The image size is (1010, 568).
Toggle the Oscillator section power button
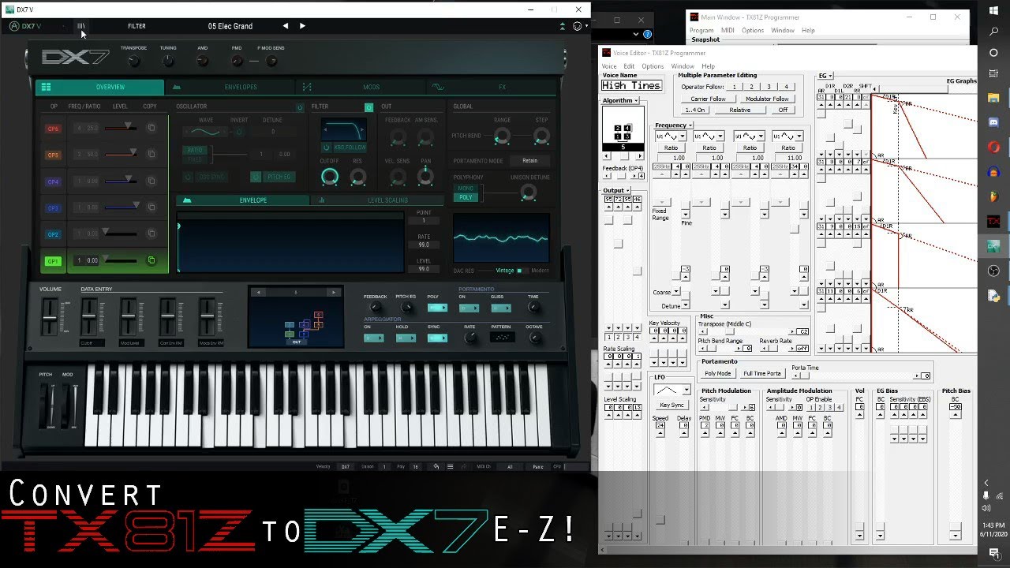(300, 106)
